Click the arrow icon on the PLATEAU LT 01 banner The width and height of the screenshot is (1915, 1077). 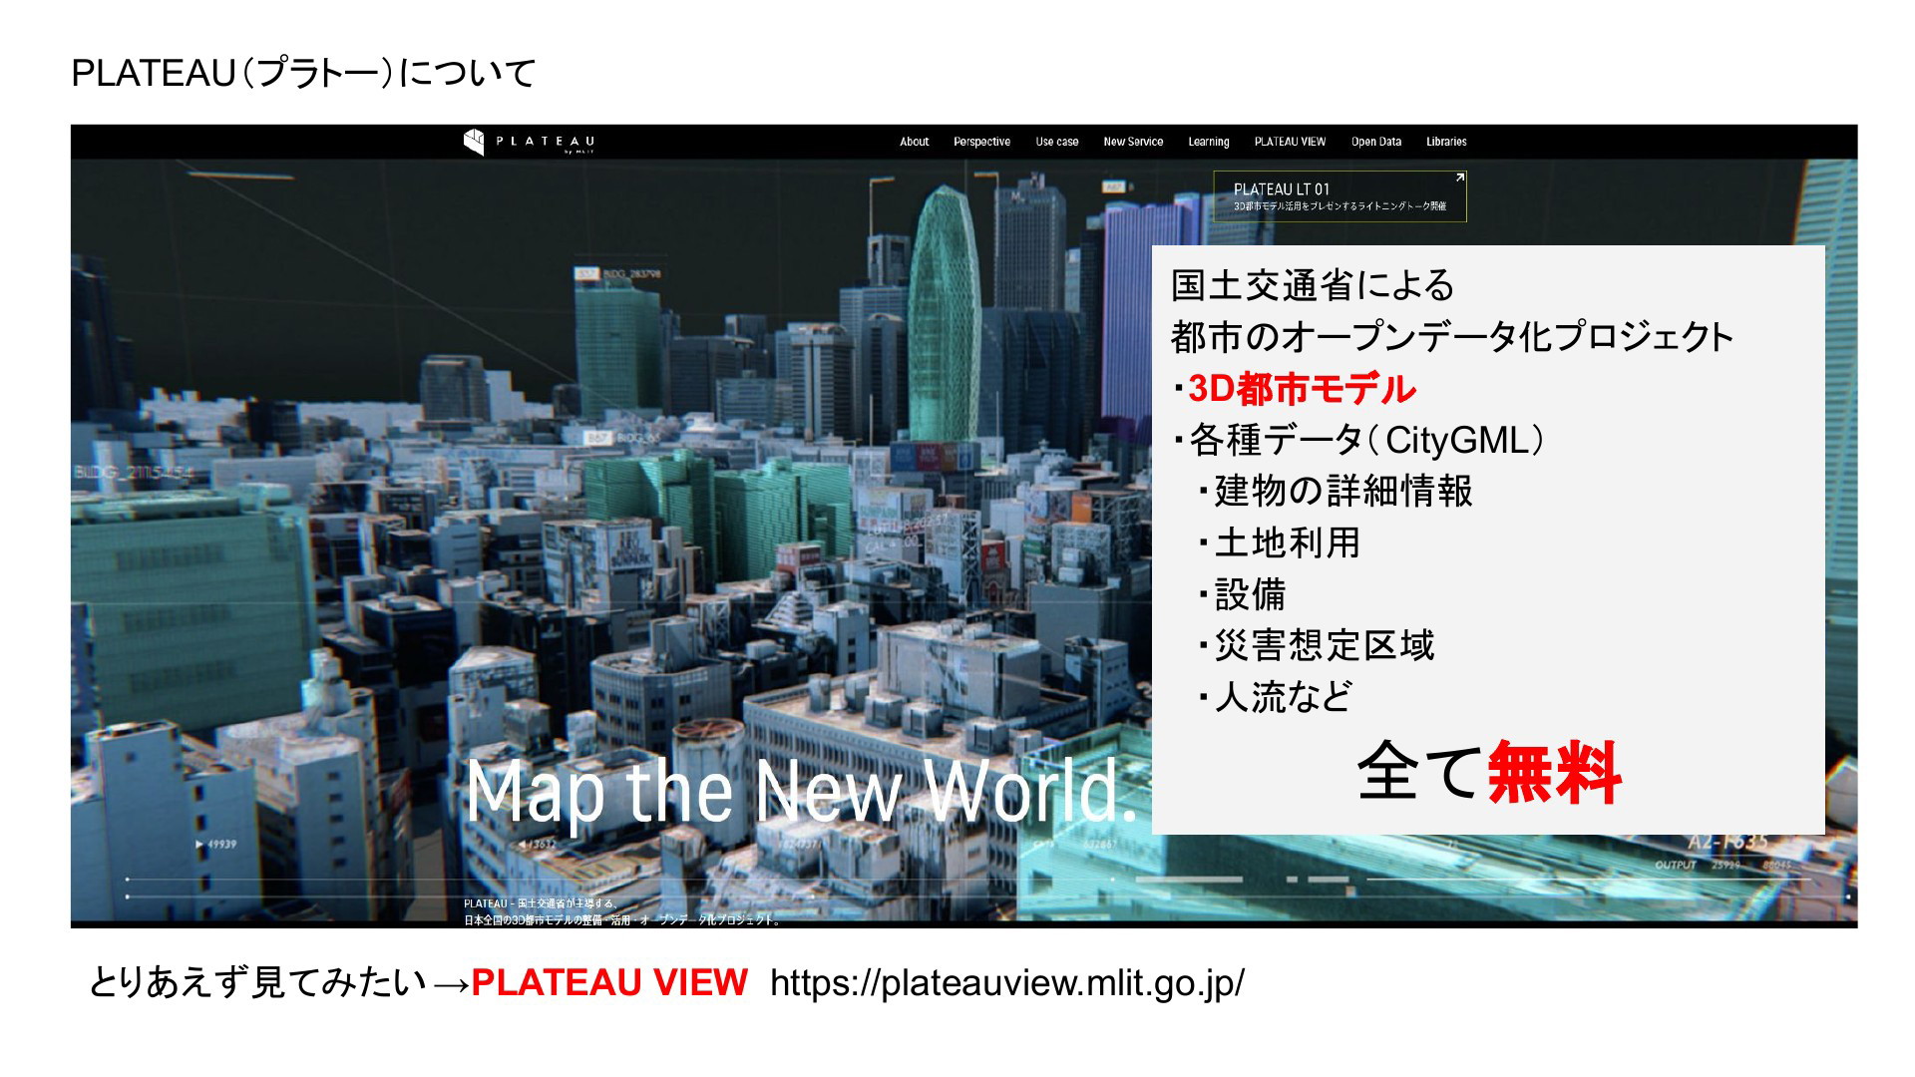point(1459,179)
